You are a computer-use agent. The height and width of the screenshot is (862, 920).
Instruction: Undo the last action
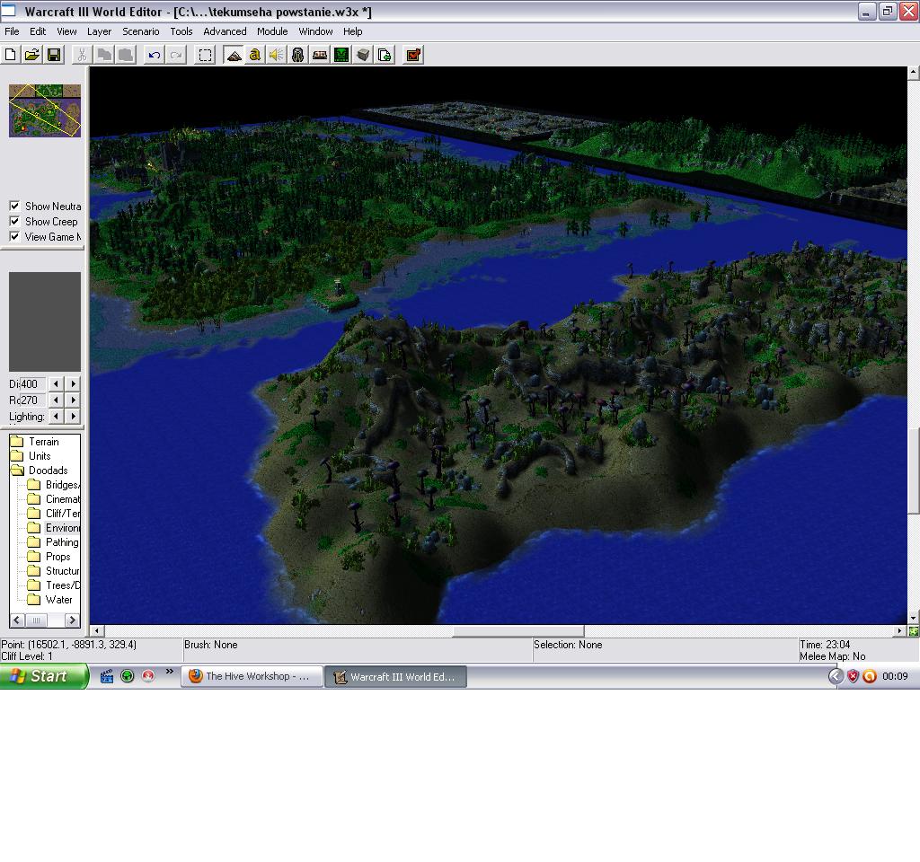point(155,55)
